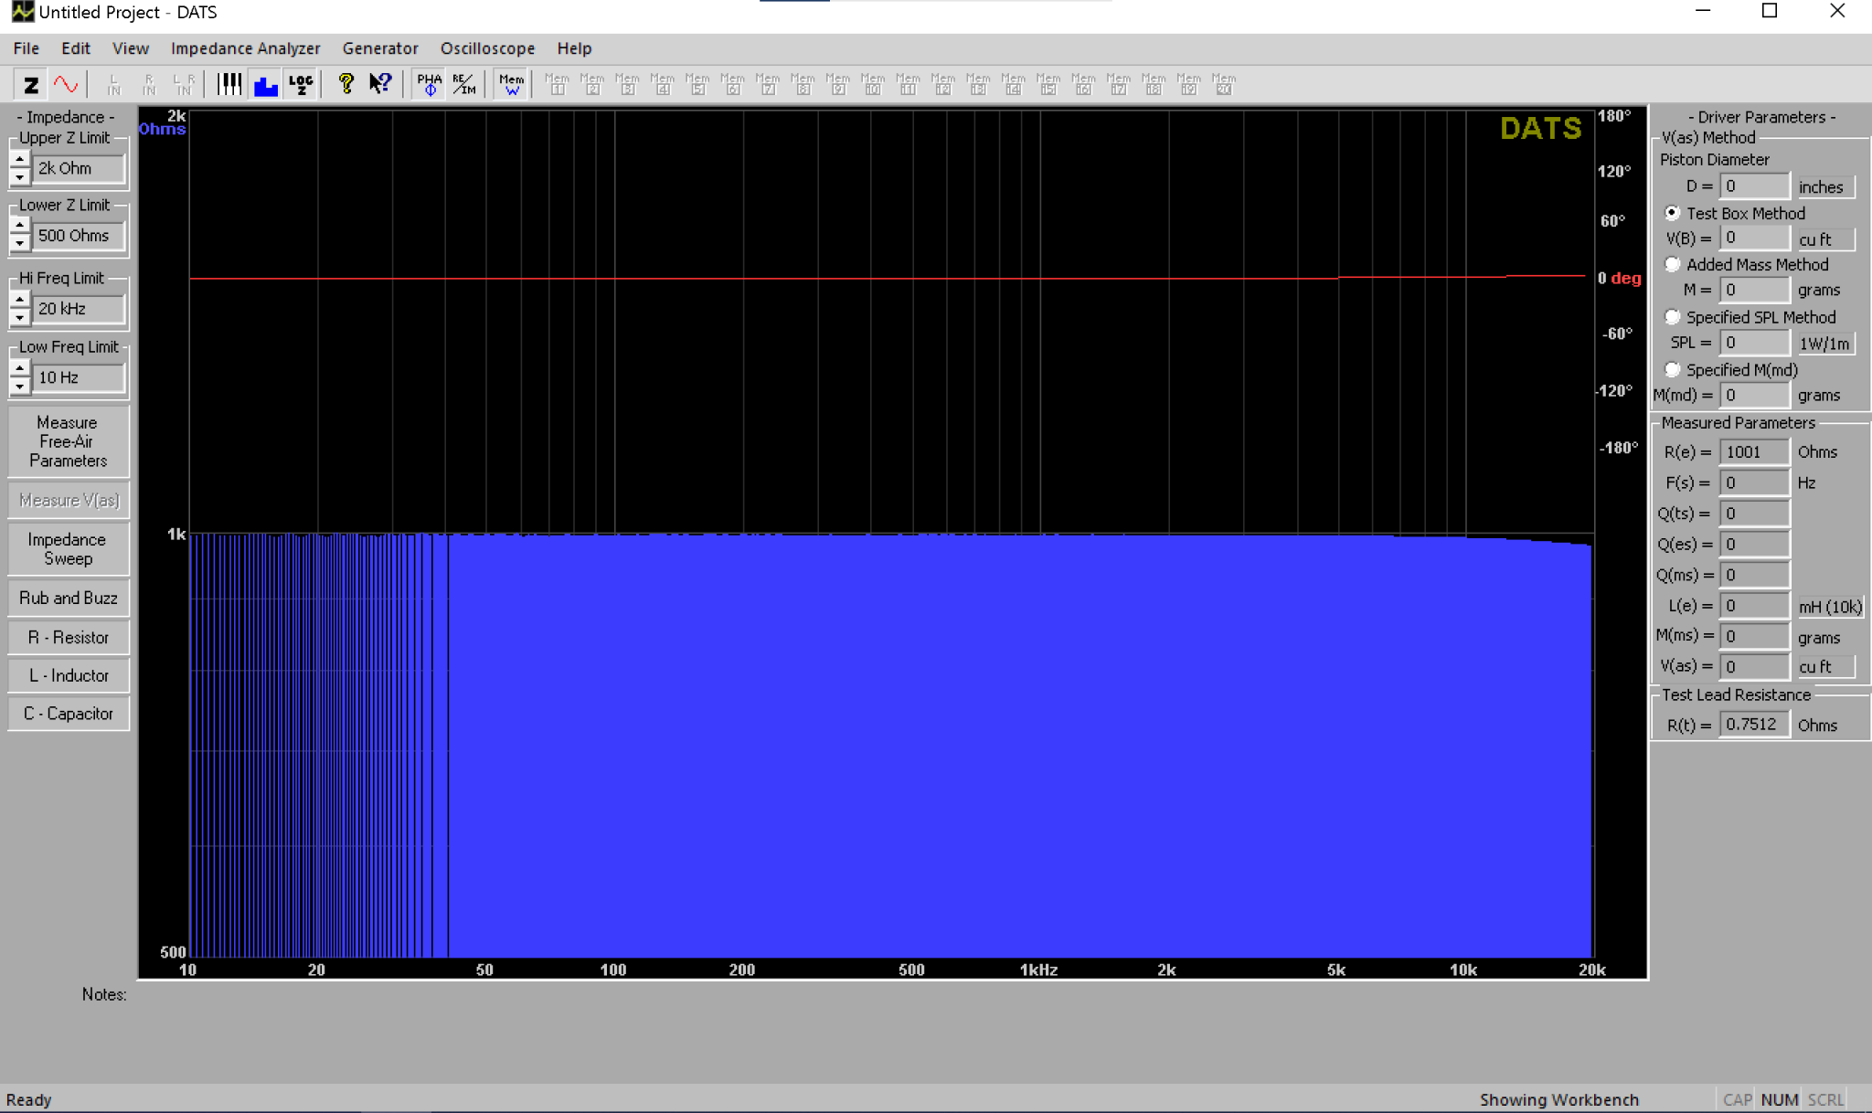Click the L IN left input icon
1872x1113 pixels.
coord(113,85)
